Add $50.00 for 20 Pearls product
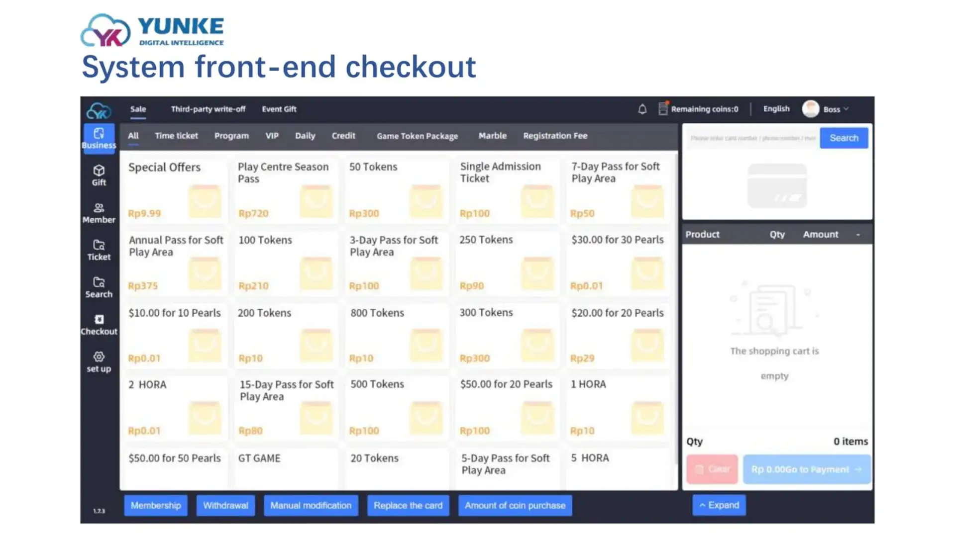Image resolution: width=955 pixels, height=537 pixels. pos(507,408)
